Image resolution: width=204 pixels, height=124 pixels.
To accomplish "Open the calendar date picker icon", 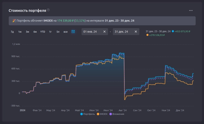I will click(x=73, y=32).
